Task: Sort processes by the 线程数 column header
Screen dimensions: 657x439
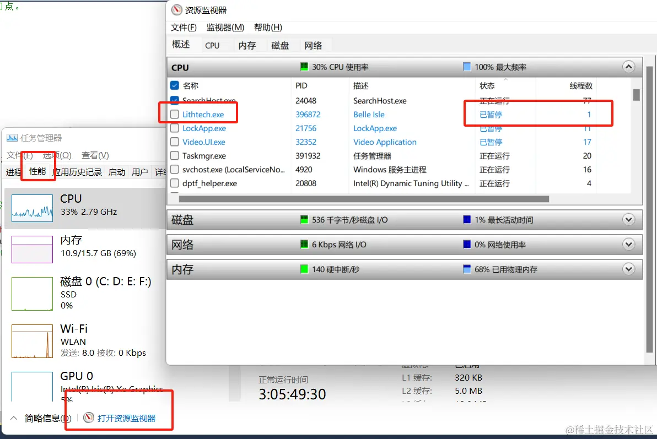Action: point(581,85)
